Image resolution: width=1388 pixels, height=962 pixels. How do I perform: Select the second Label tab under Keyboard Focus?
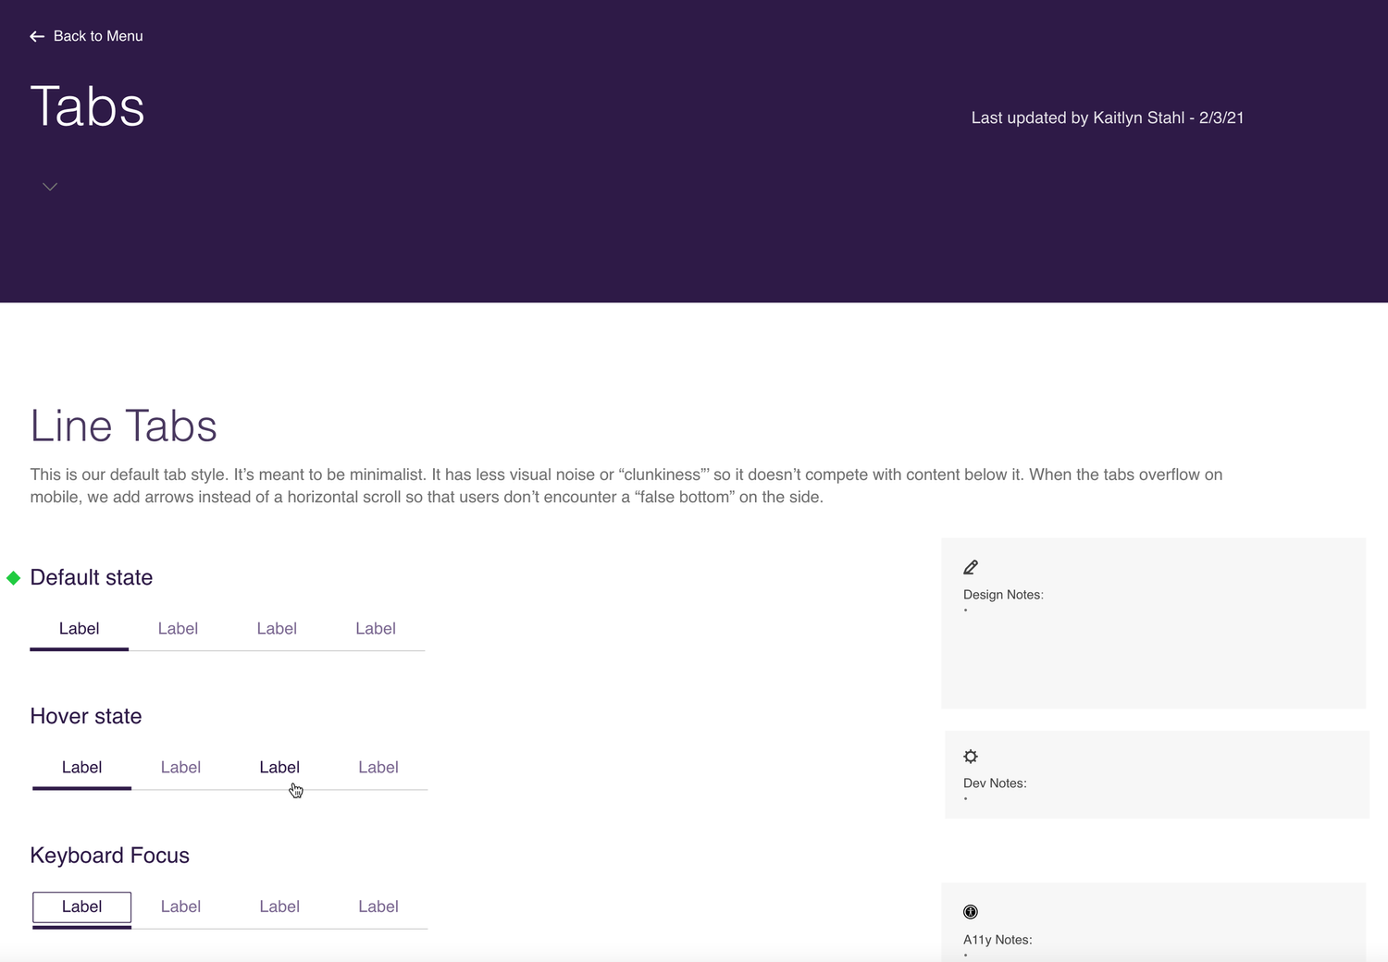180,907
